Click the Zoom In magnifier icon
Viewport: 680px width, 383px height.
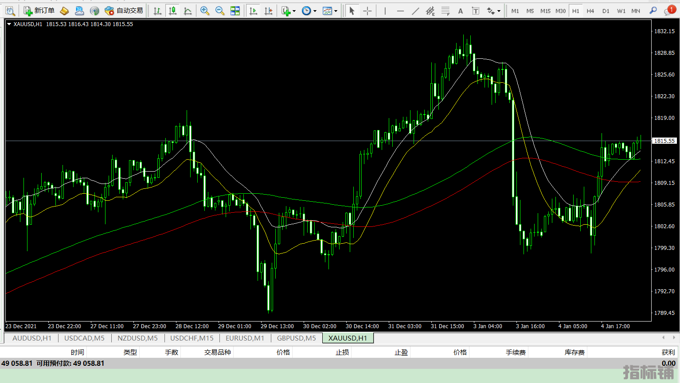204,11
